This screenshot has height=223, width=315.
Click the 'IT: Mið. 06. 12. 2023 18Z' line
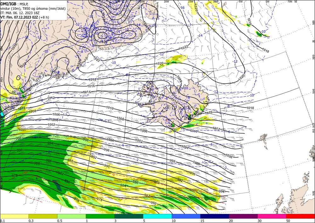(x=20, y=13)
